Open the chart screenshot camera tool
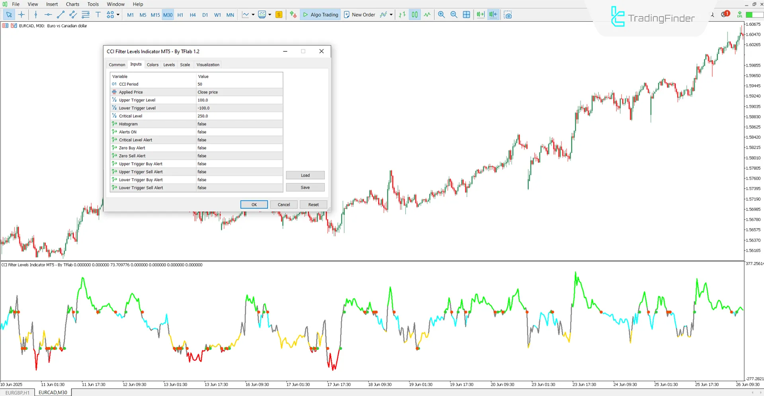 [508, 15]
